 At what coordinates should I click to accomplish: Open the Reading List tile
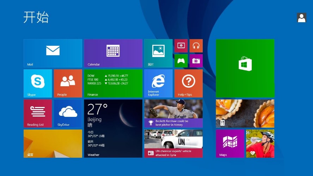click(x=38, y=113)
